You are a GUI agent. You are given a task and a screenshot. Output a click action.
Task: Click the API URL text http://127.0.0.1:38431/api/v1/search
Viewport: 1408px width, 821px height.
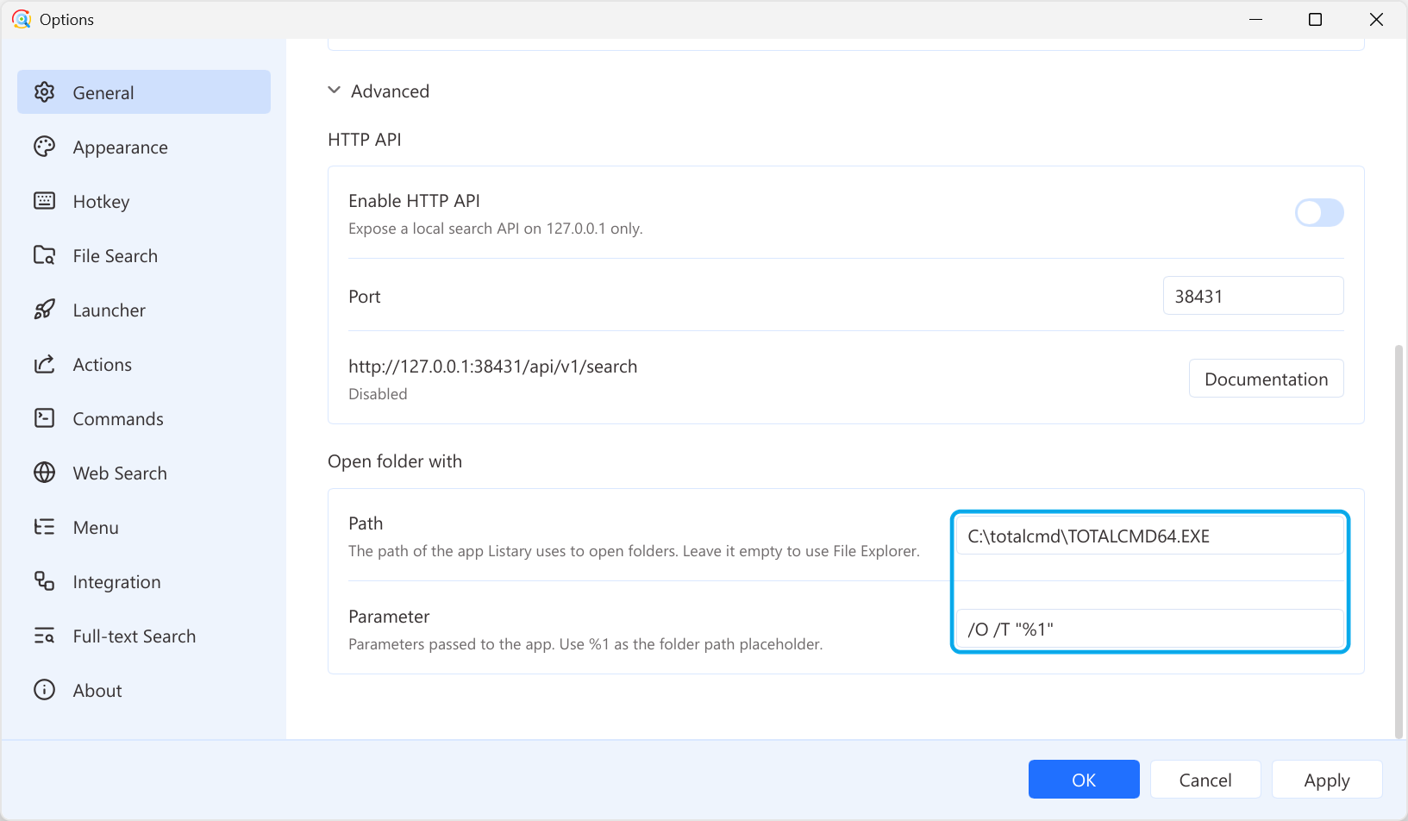[493, 367]
